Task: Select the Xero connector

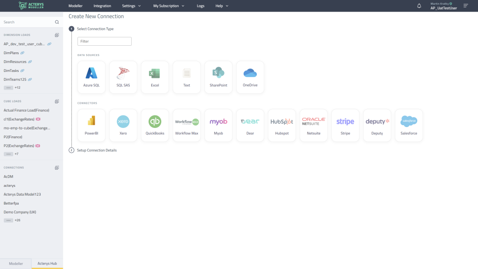Action: [123, 125]
